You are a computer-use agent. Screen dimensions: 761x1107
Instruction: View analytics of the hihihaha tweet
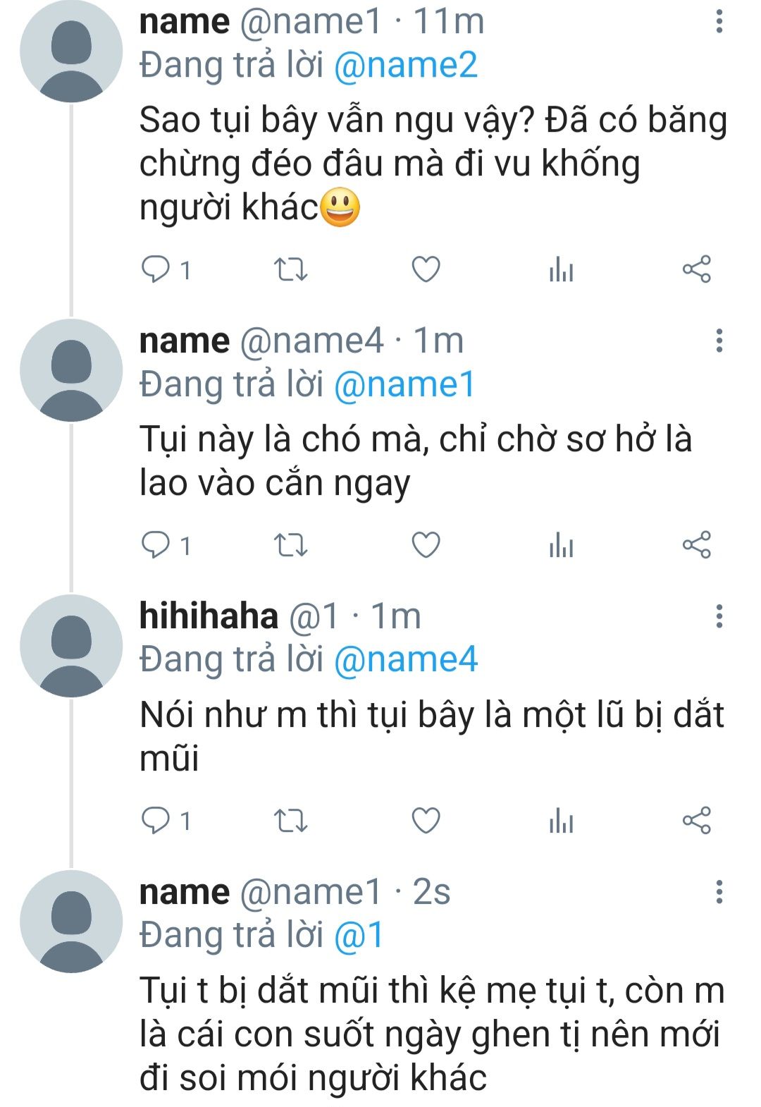[x=561, y=821]
